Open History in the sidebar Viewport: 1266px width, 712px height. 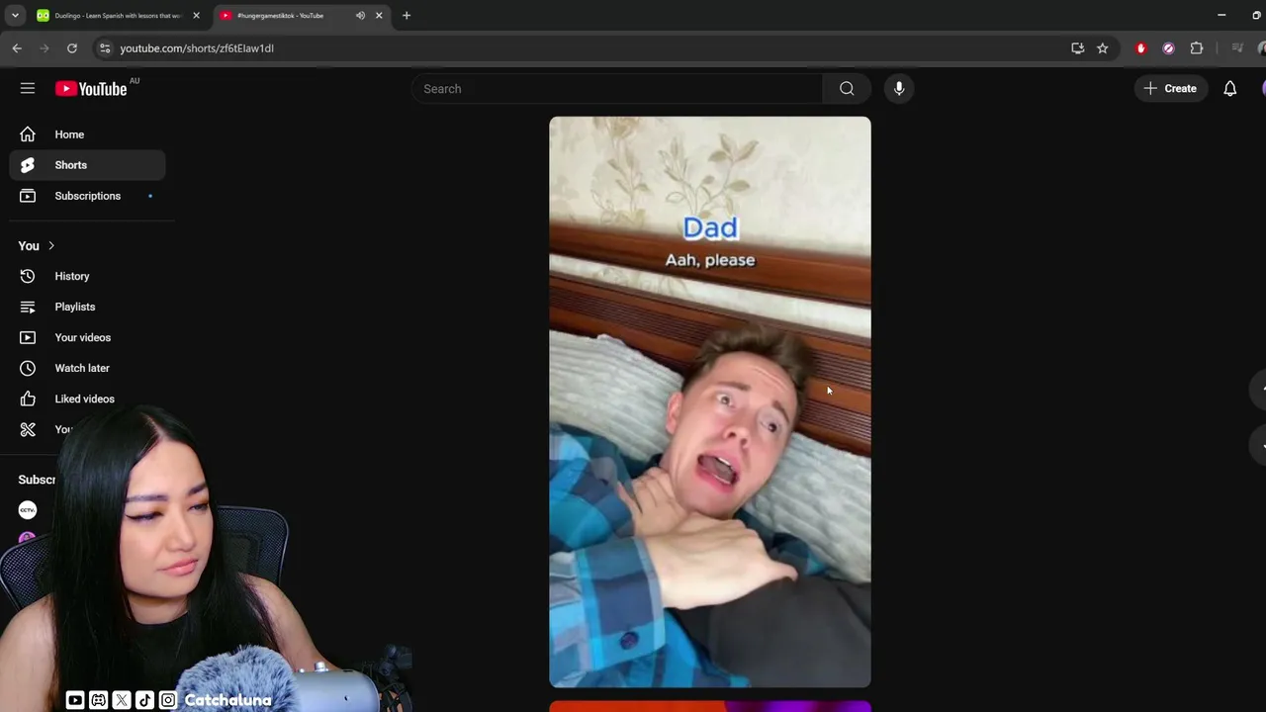click(x=87, y=276)
